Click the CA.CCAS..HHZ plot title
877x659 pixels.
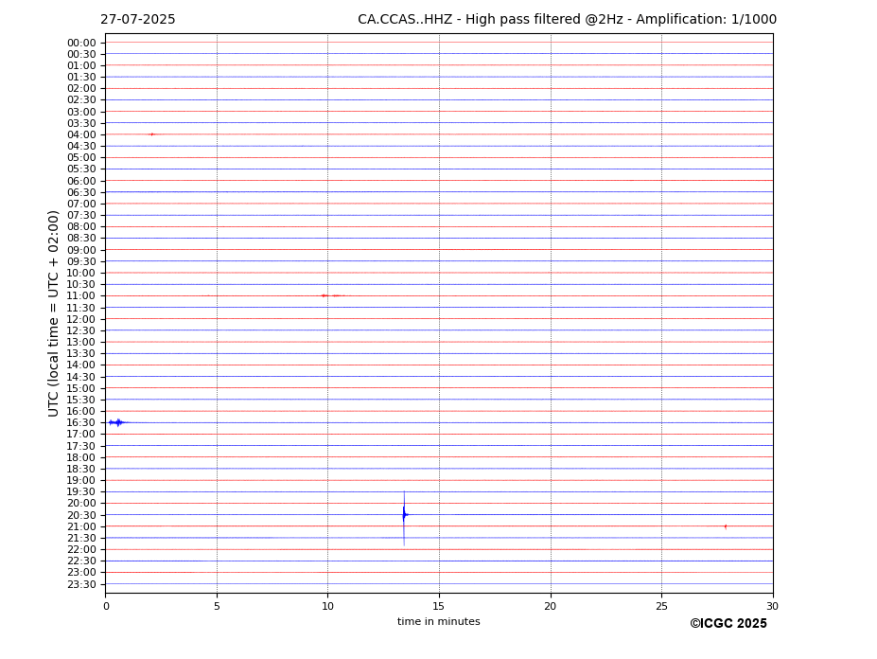tap(567, 20)
